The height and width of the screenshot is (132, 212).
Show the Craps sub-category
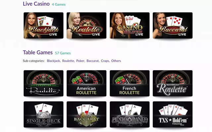point(105,61)
